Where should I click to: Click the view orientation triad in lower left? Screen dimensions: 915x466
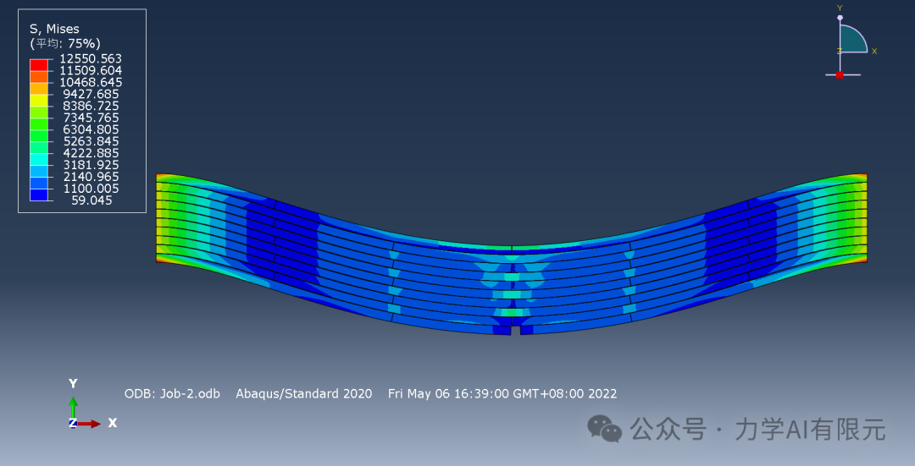(92, 404)
